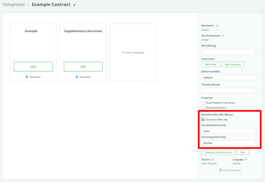The image size is (265, 182).
Task: Click the Country edit pencil icon
Action: (213, 160)
